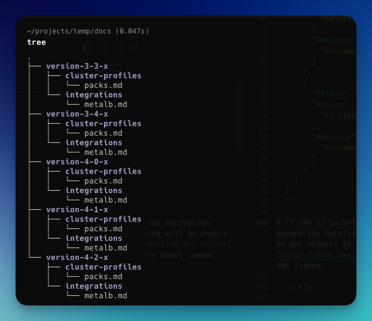Screen dimensions: 372x321
Task: Open the editor's three-dot more actions menu
Action: click(x=132, y=68)
